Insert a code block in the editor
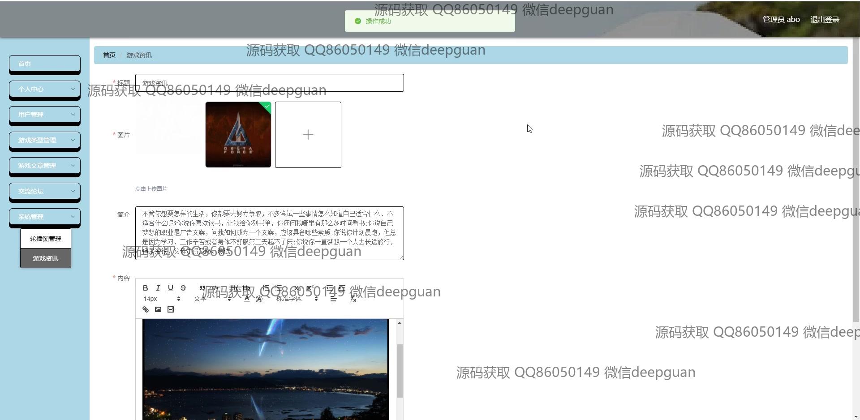860x420 pixels. (x=215, y=288)
